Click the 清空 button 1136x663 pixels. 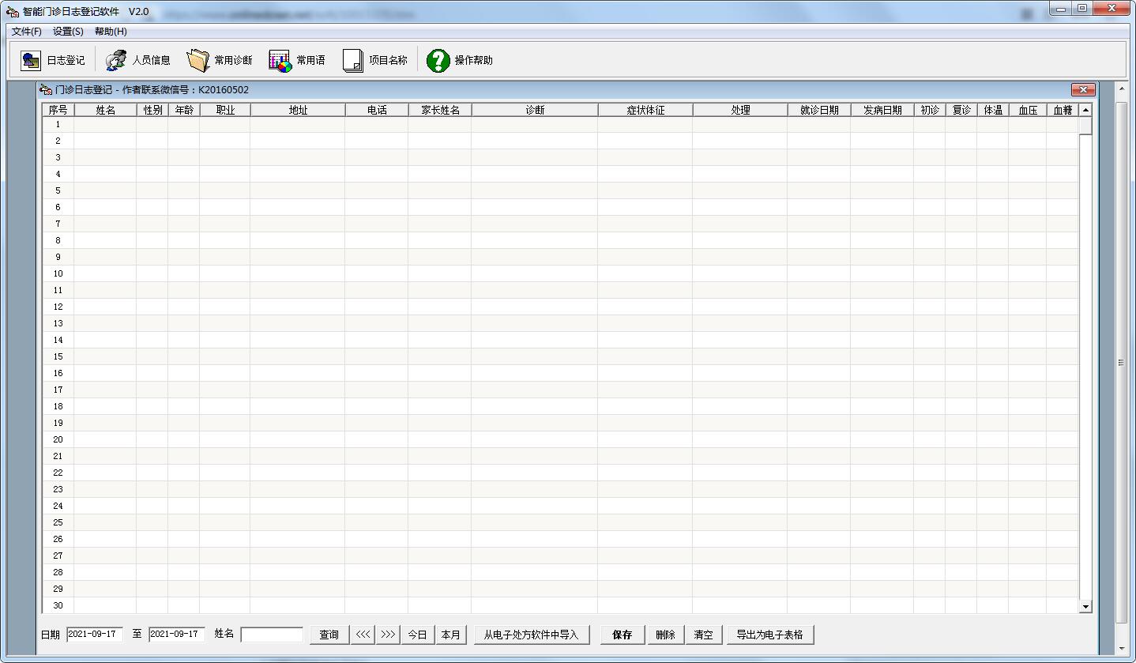click(703, 635)
